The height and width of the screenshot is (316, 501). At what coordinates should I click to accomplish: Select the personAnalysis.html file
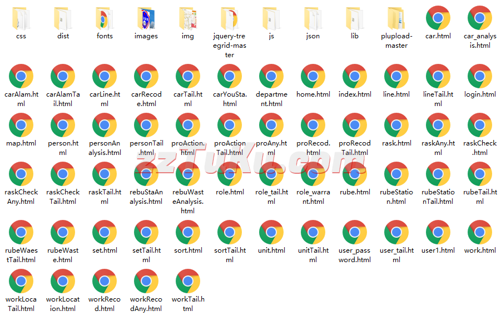coord(105,126)
